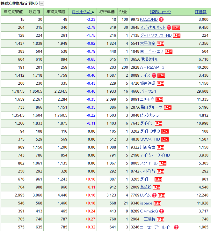Image resolution: width=211 pixels, height=231 pixels.
Task: Open 決算 badge for ニチモウ
Action: tap(159, 99)
